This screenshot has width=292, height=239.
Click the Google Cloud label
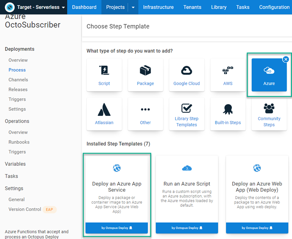tap(186, 83)
